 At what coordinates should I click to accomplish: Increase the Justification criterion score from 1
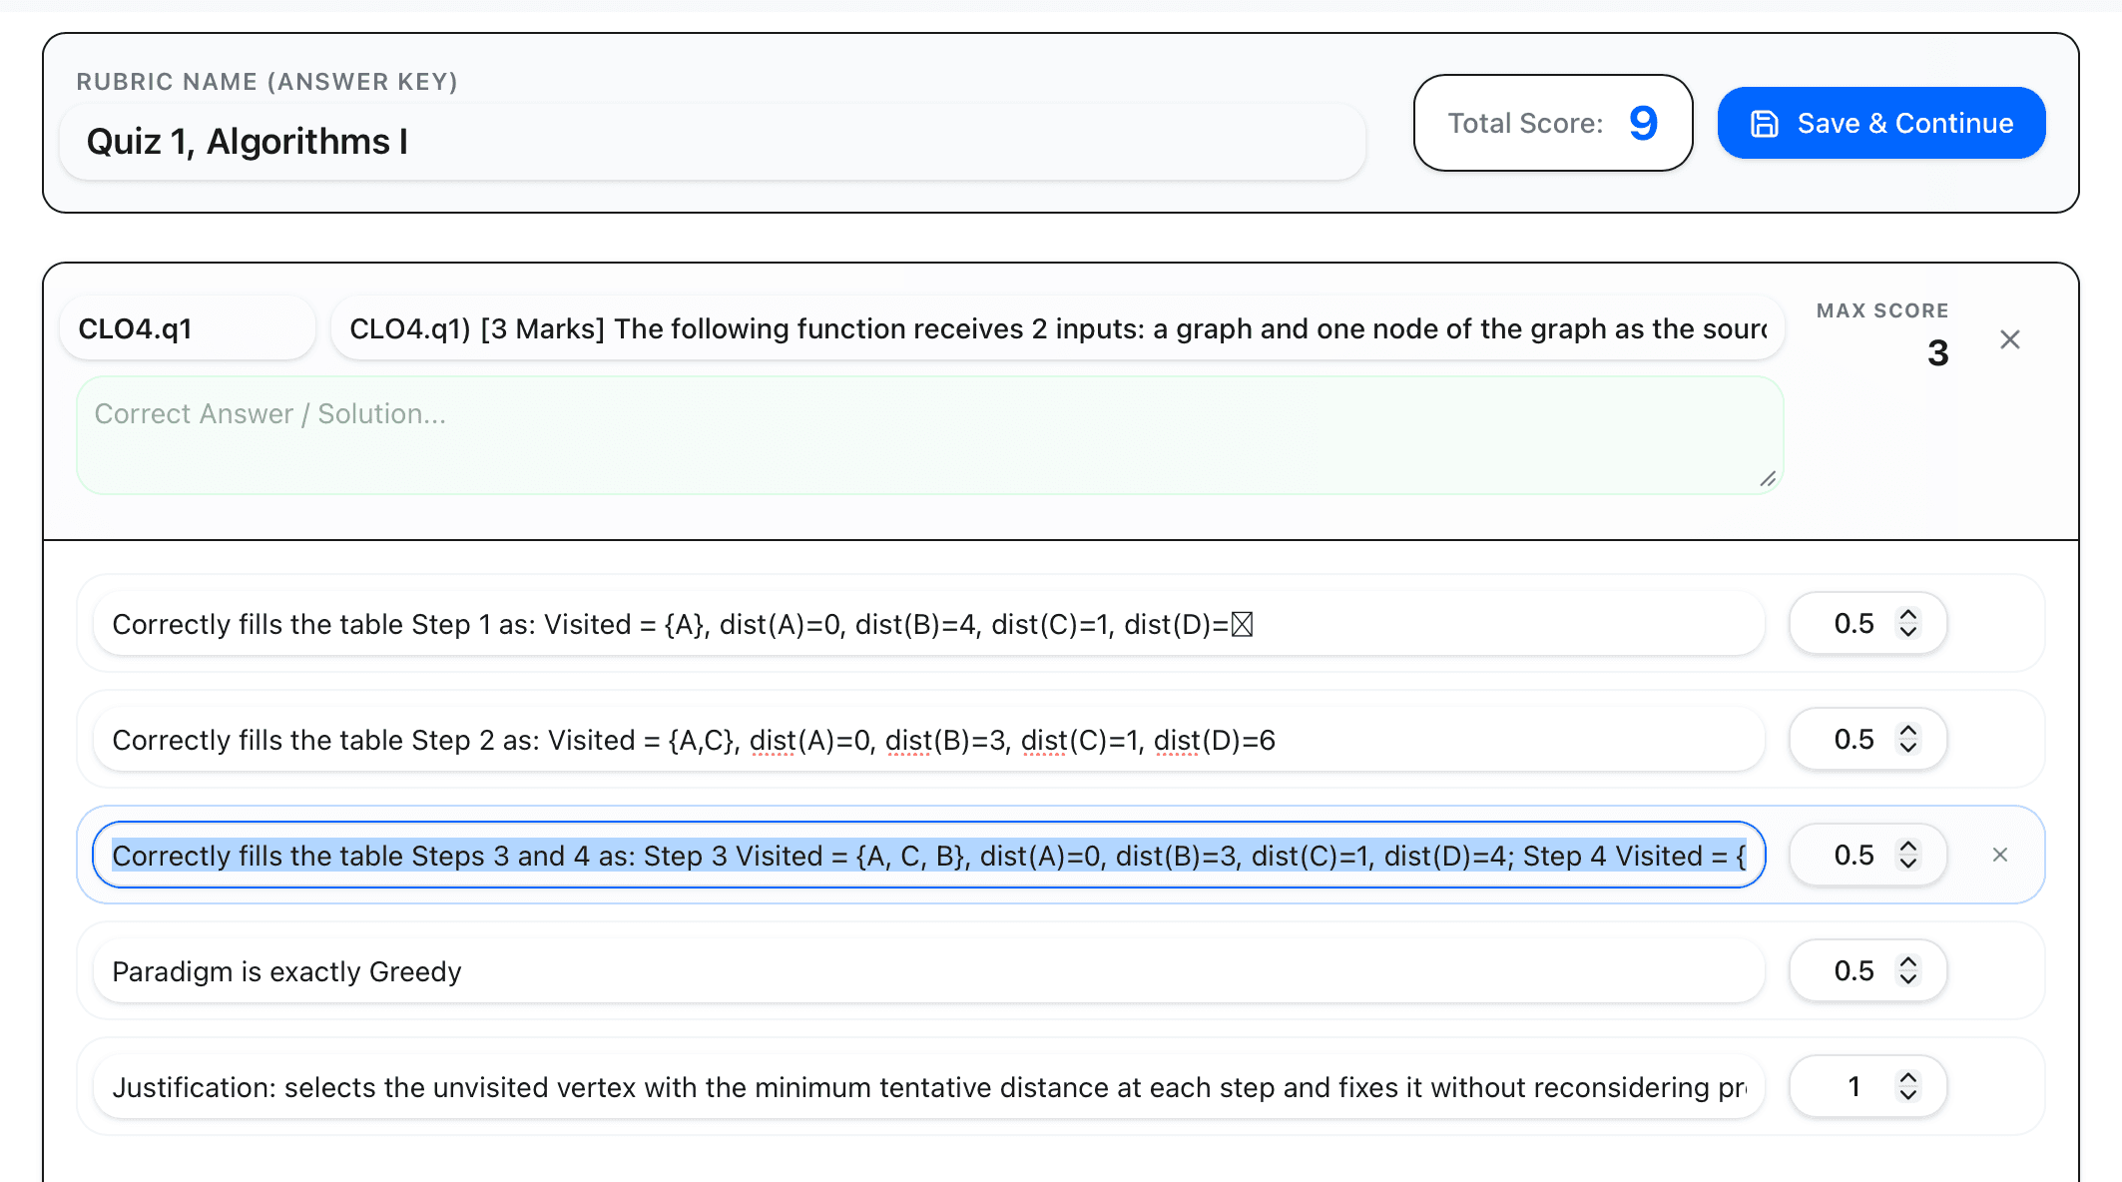1908,1077
